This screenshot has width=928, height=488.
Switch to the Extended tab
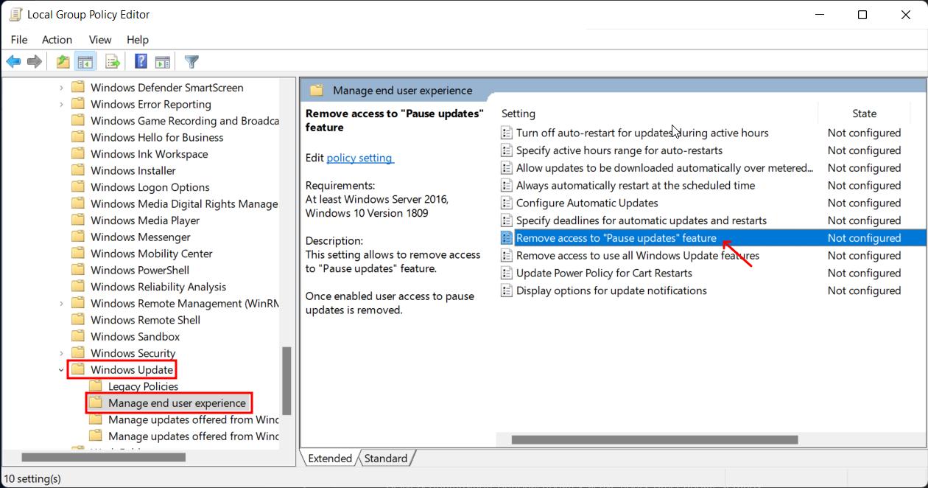[330, 459]
